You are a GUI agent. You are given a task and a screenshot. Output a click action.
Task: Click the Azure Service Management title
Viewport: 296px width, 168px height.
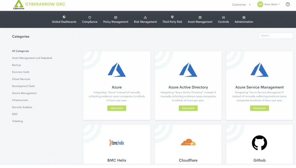pos(259,87)
